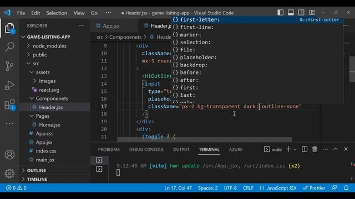Select the second terminal in list
This screenshot has width=355, height=199.
tap(99, 169)
